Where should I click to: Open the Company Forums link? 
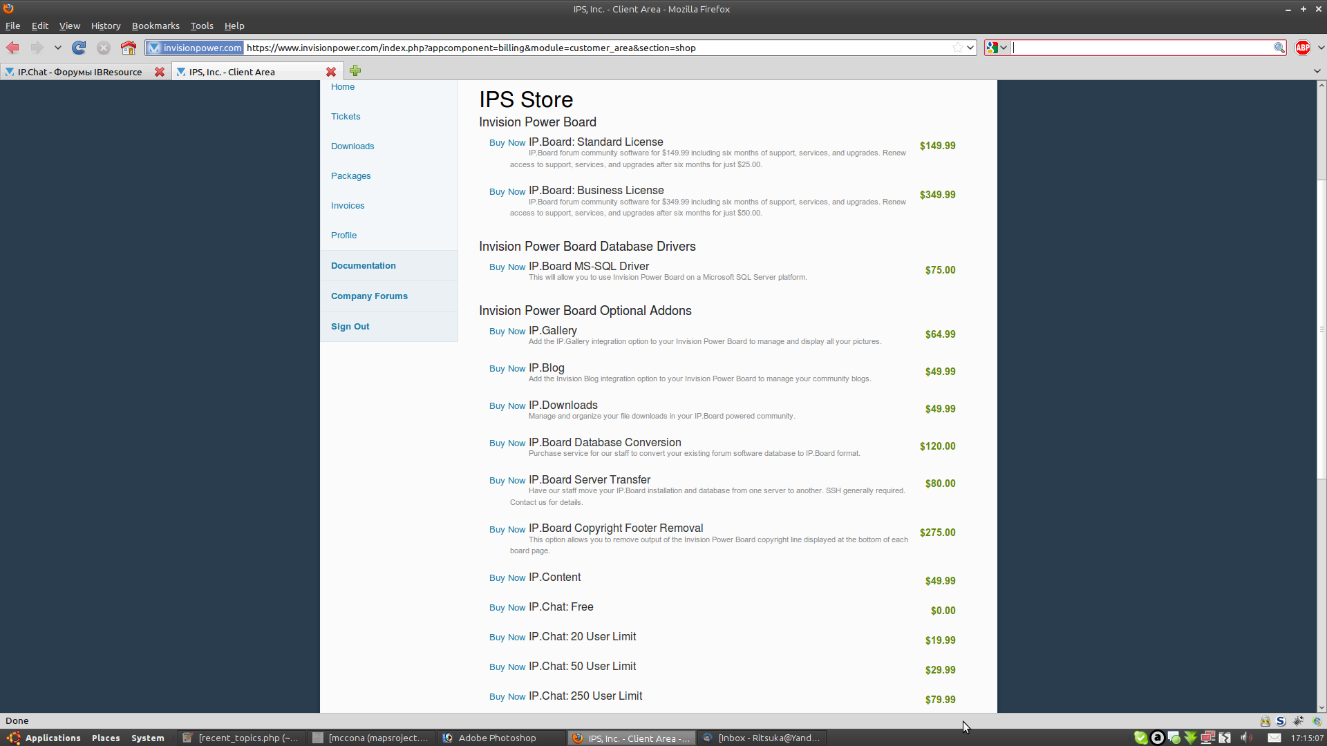[369, 296]
